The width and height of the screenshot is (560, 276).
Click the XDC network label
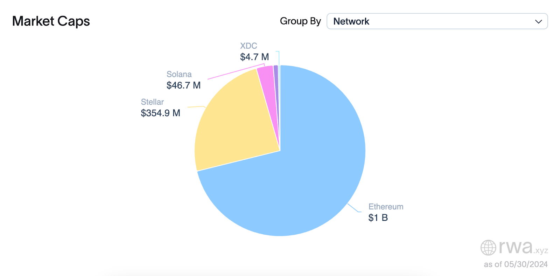pos(248,46)
